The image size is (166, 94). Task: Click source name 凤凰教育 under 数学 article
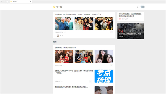click(x=57, y=82)
